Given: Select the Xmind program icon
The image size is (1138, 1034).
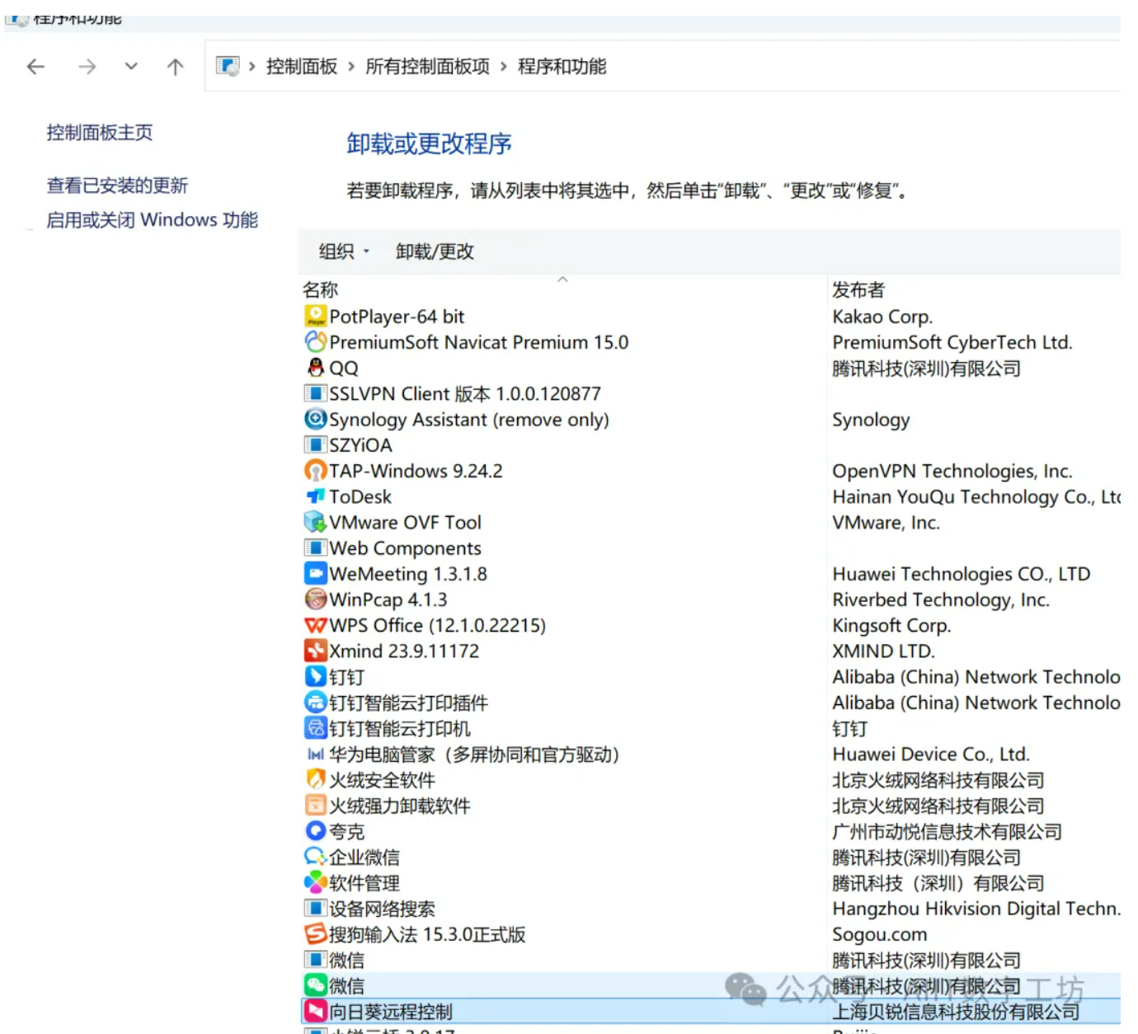Looking at the screenshot, I should (x=315, y=651).
